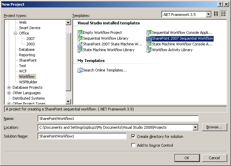Click the Search Online Templates link
Image resolution: width=231 pixels, height=166 pixels.
[x=105, y=70]
